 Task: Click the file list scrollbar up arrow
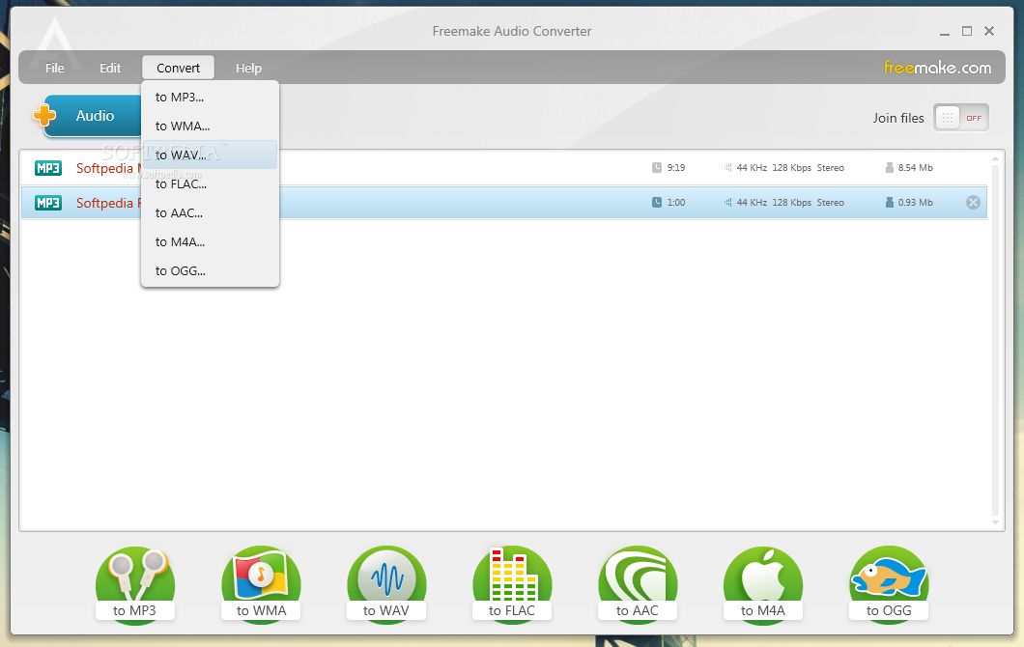click(x=996, y=158)
